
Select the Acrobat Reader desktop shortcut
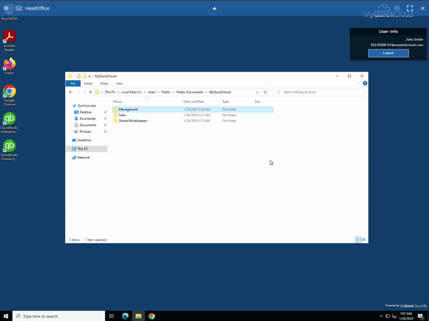[x=9, y=41]
